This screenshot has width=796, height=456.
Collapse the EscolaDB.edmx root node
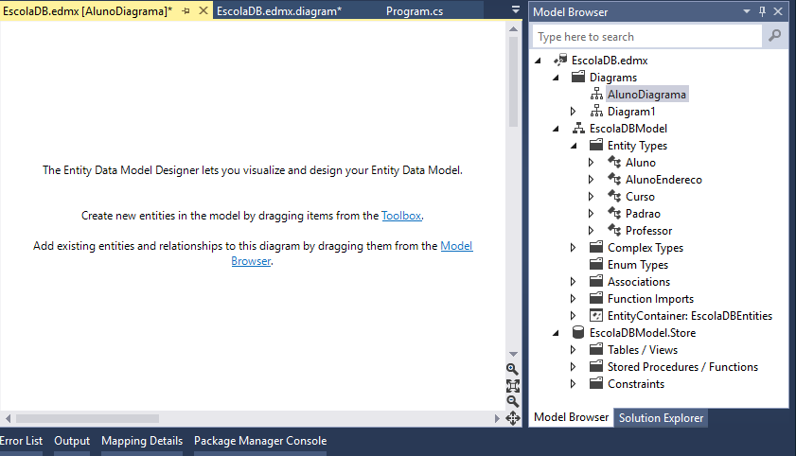click(x=539, y=61)
